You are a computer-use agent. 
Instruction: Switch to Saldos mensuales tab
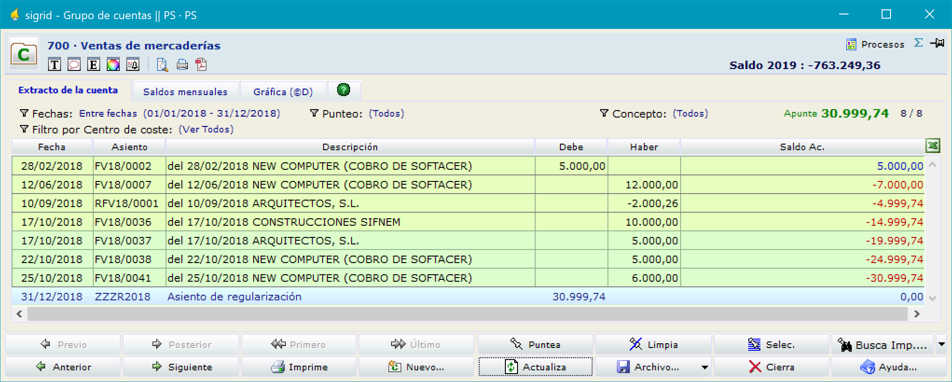tap(186, 91)
